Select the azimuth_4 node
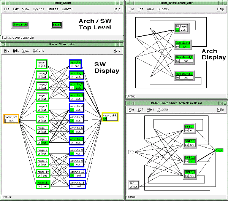Screen dimensions: 228x201 tap(76, 106)
